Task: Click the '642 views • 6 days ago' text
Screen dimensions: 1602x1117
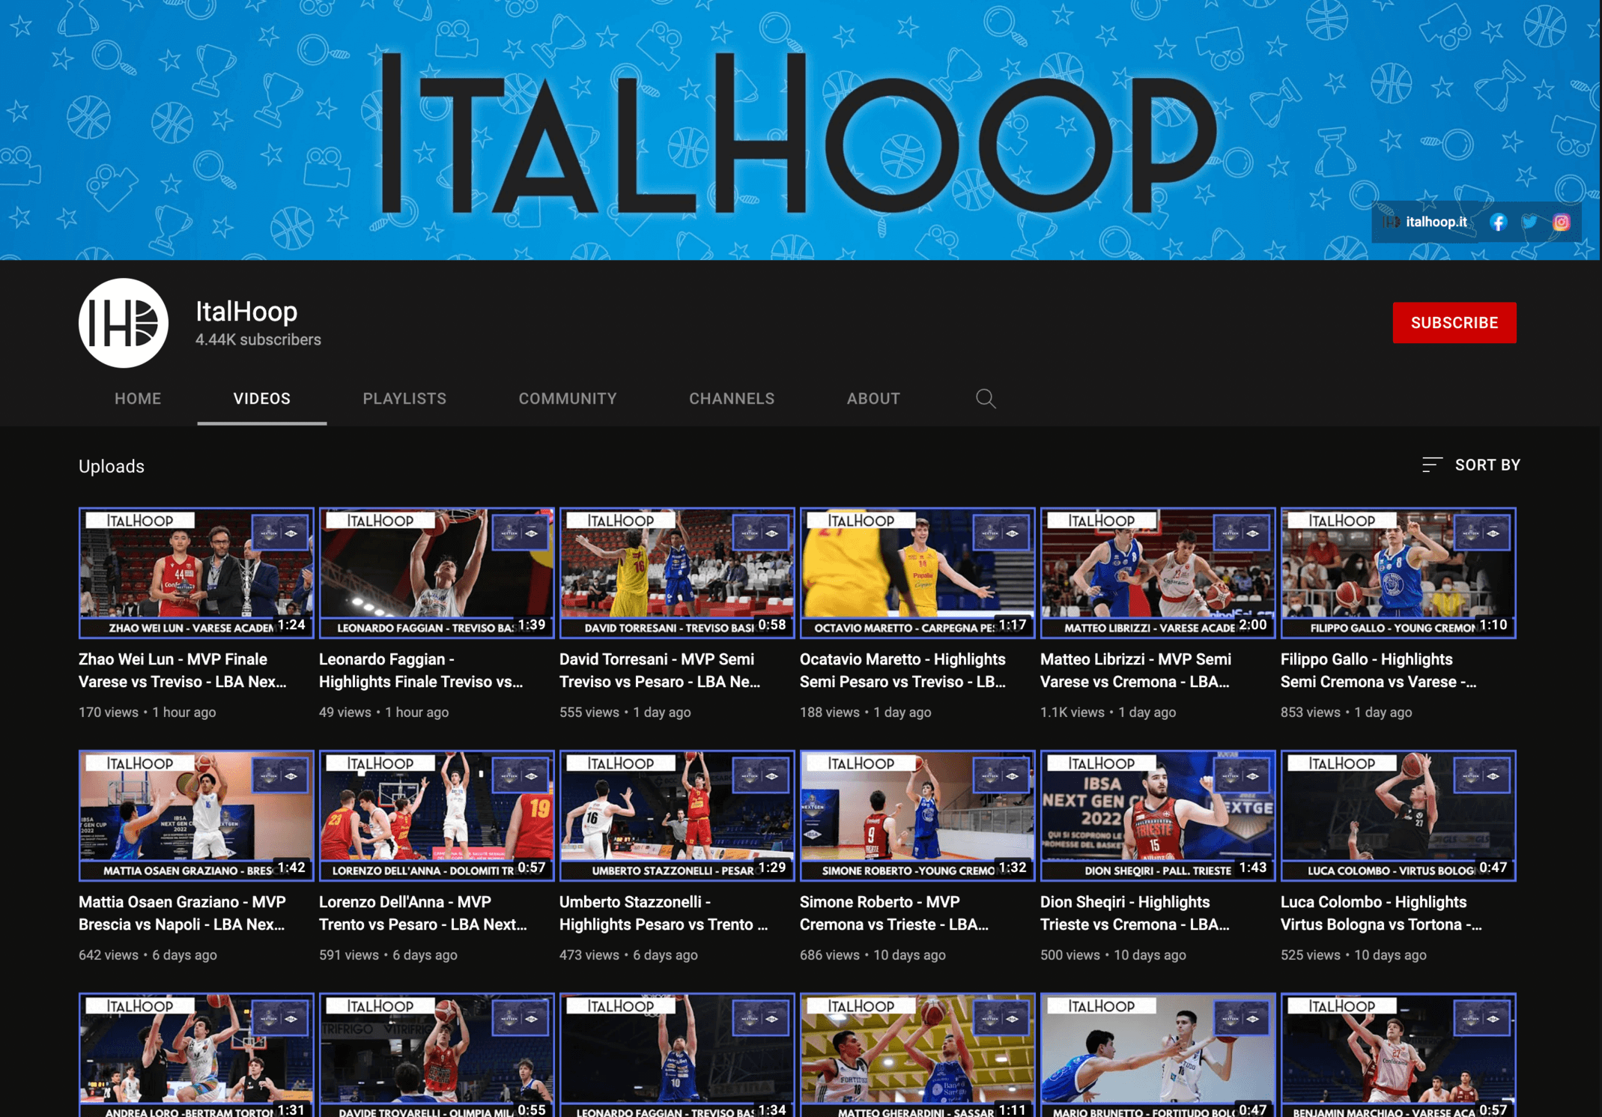Action: (148, 955)
